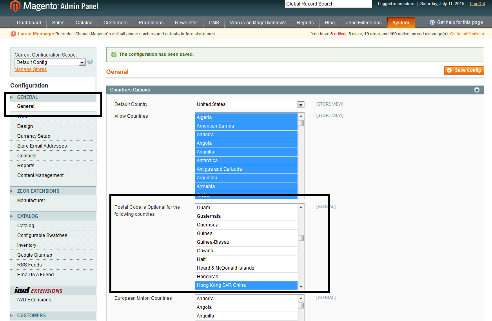Screen dimensions: 492x321
Task: Click the green checkmark on saved confirmation
Action: (x=113, y=54)
